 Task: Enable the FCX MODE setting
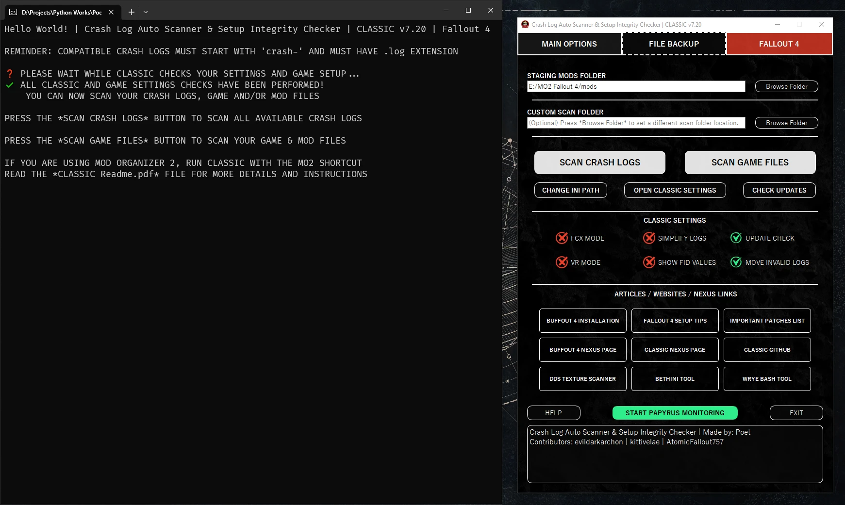(x=562, y=238)
